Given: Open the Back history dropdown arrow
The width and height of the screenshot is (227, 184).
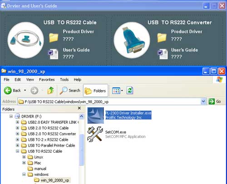Looking at the screenshot, I should point(25,91).
